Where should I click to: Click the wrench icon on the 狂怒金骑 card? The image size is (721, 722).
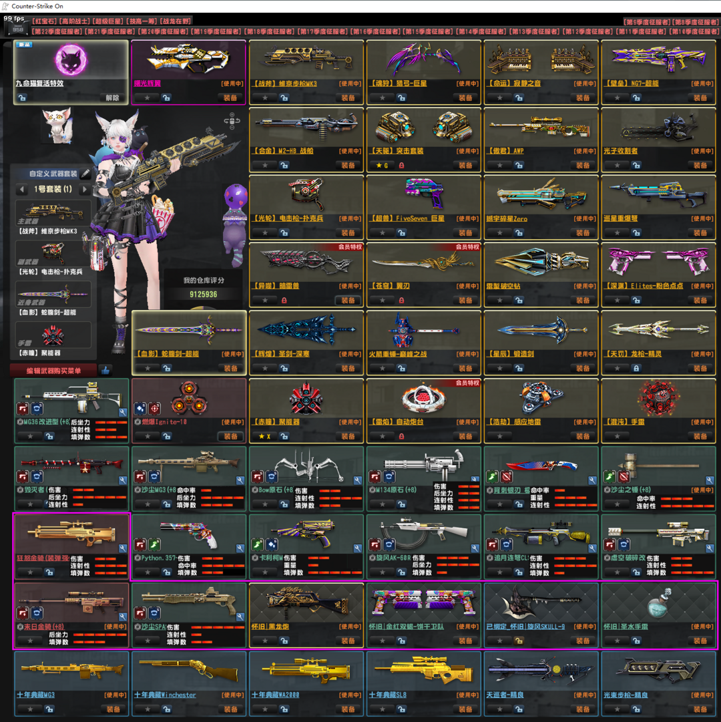(x=123, y=548)
